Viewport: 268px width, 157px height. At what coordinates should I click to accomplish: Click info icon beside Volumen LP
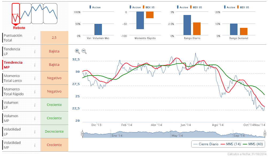pyautogui.click(x=35, y=105)
